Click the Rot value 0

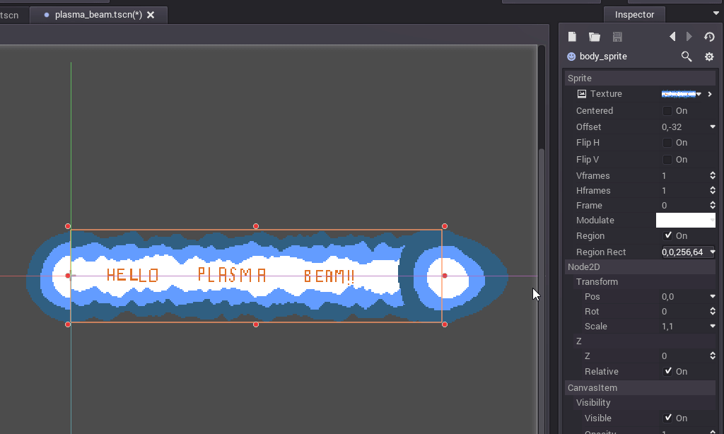(x=664, y=312)
